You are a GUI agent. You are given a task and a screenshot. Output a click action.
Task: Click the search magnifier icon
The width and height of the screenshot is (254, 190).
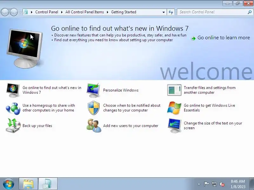pyautogui.click(x=250, y=12)
